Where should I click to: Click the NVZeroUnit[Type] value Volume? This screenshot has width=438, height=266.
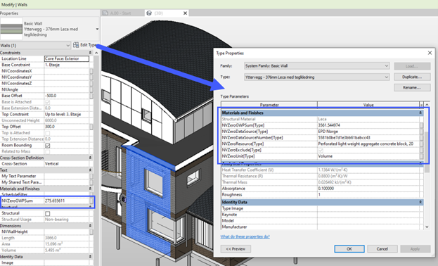368,156
